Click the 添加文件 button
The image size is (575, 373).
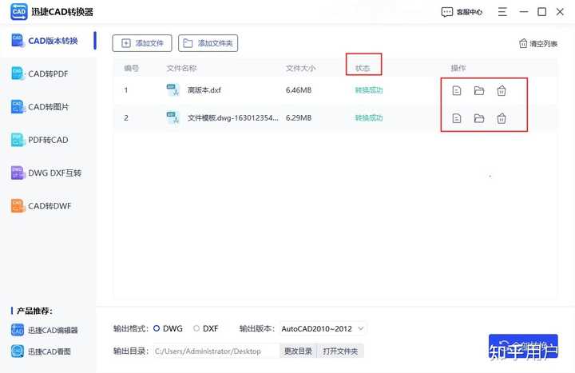142,43
